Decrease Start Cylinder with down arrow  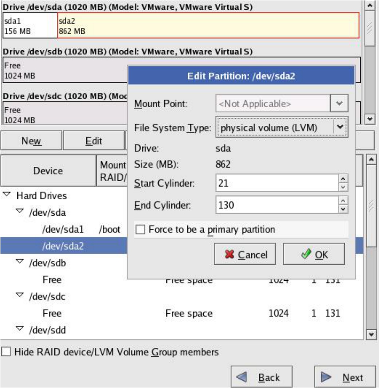point(343,187)
